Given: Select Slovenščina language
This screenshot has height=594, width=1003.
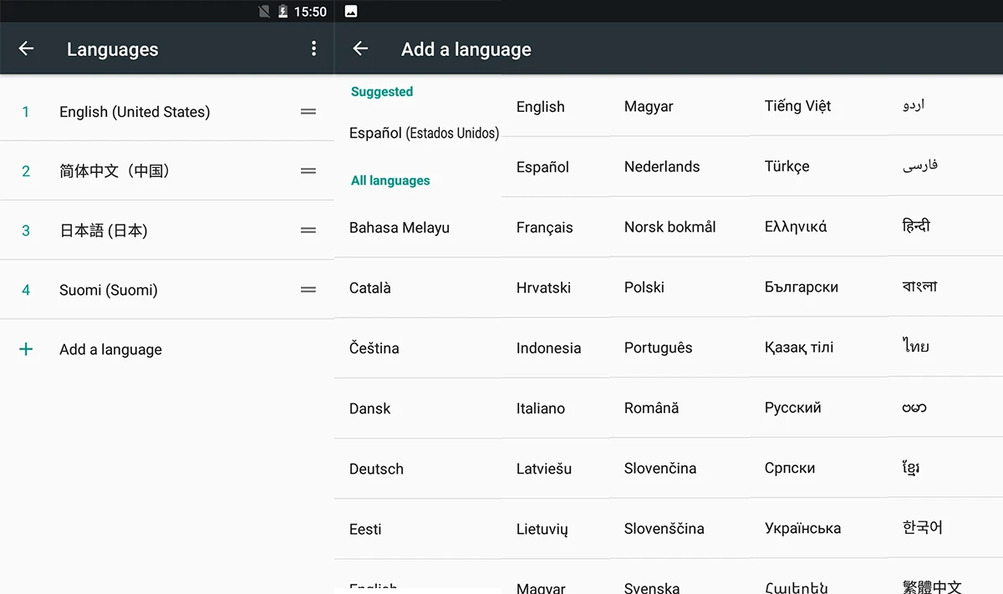Looking at the screenshot, I should tap(664, 528).
